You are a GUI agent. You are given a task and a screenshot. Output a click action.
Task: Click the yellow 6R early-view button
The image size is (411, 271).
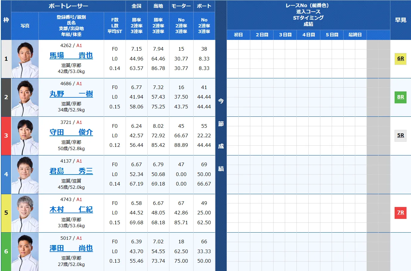400,59
